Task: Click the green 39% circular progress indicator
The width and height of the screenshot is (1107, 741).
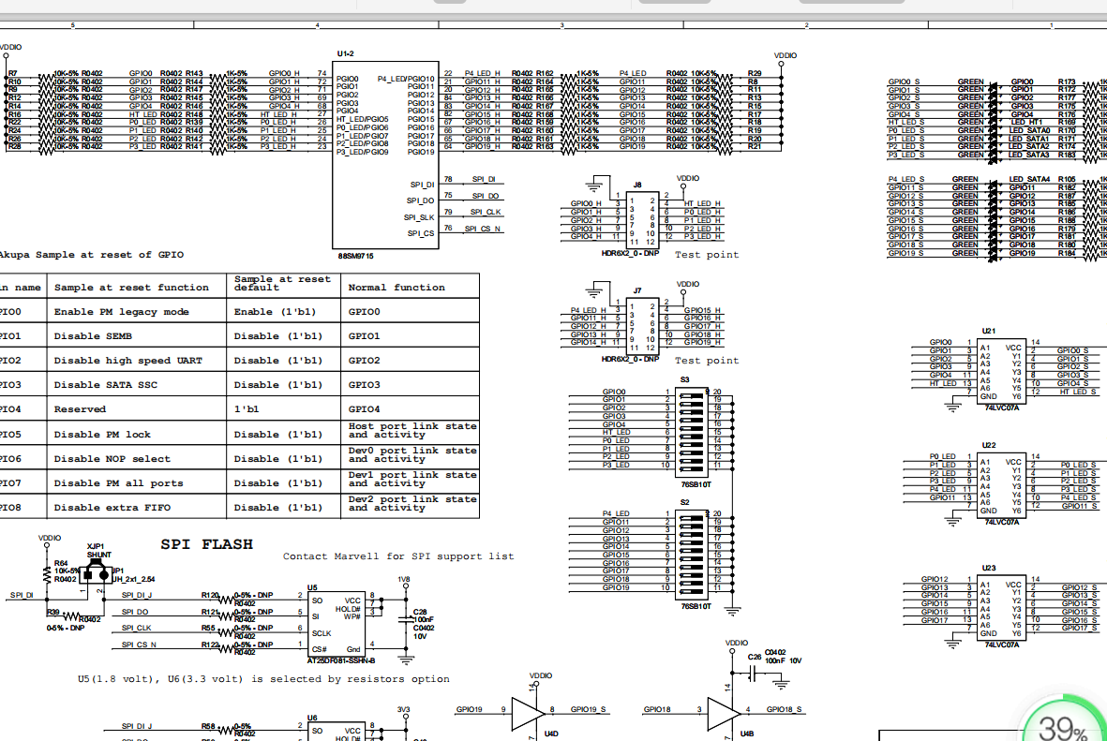Action: [x=1065, y=721]
